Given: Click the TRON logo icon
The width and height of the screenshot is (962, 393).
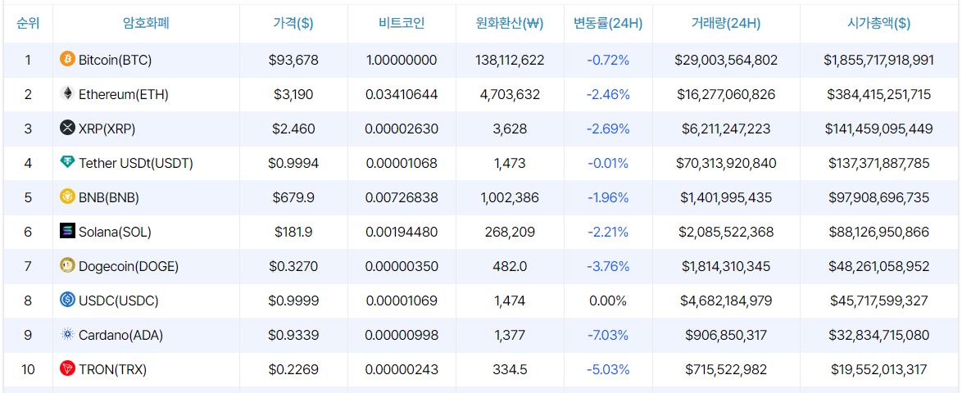Looking at the screenshot, I should 67,368.
